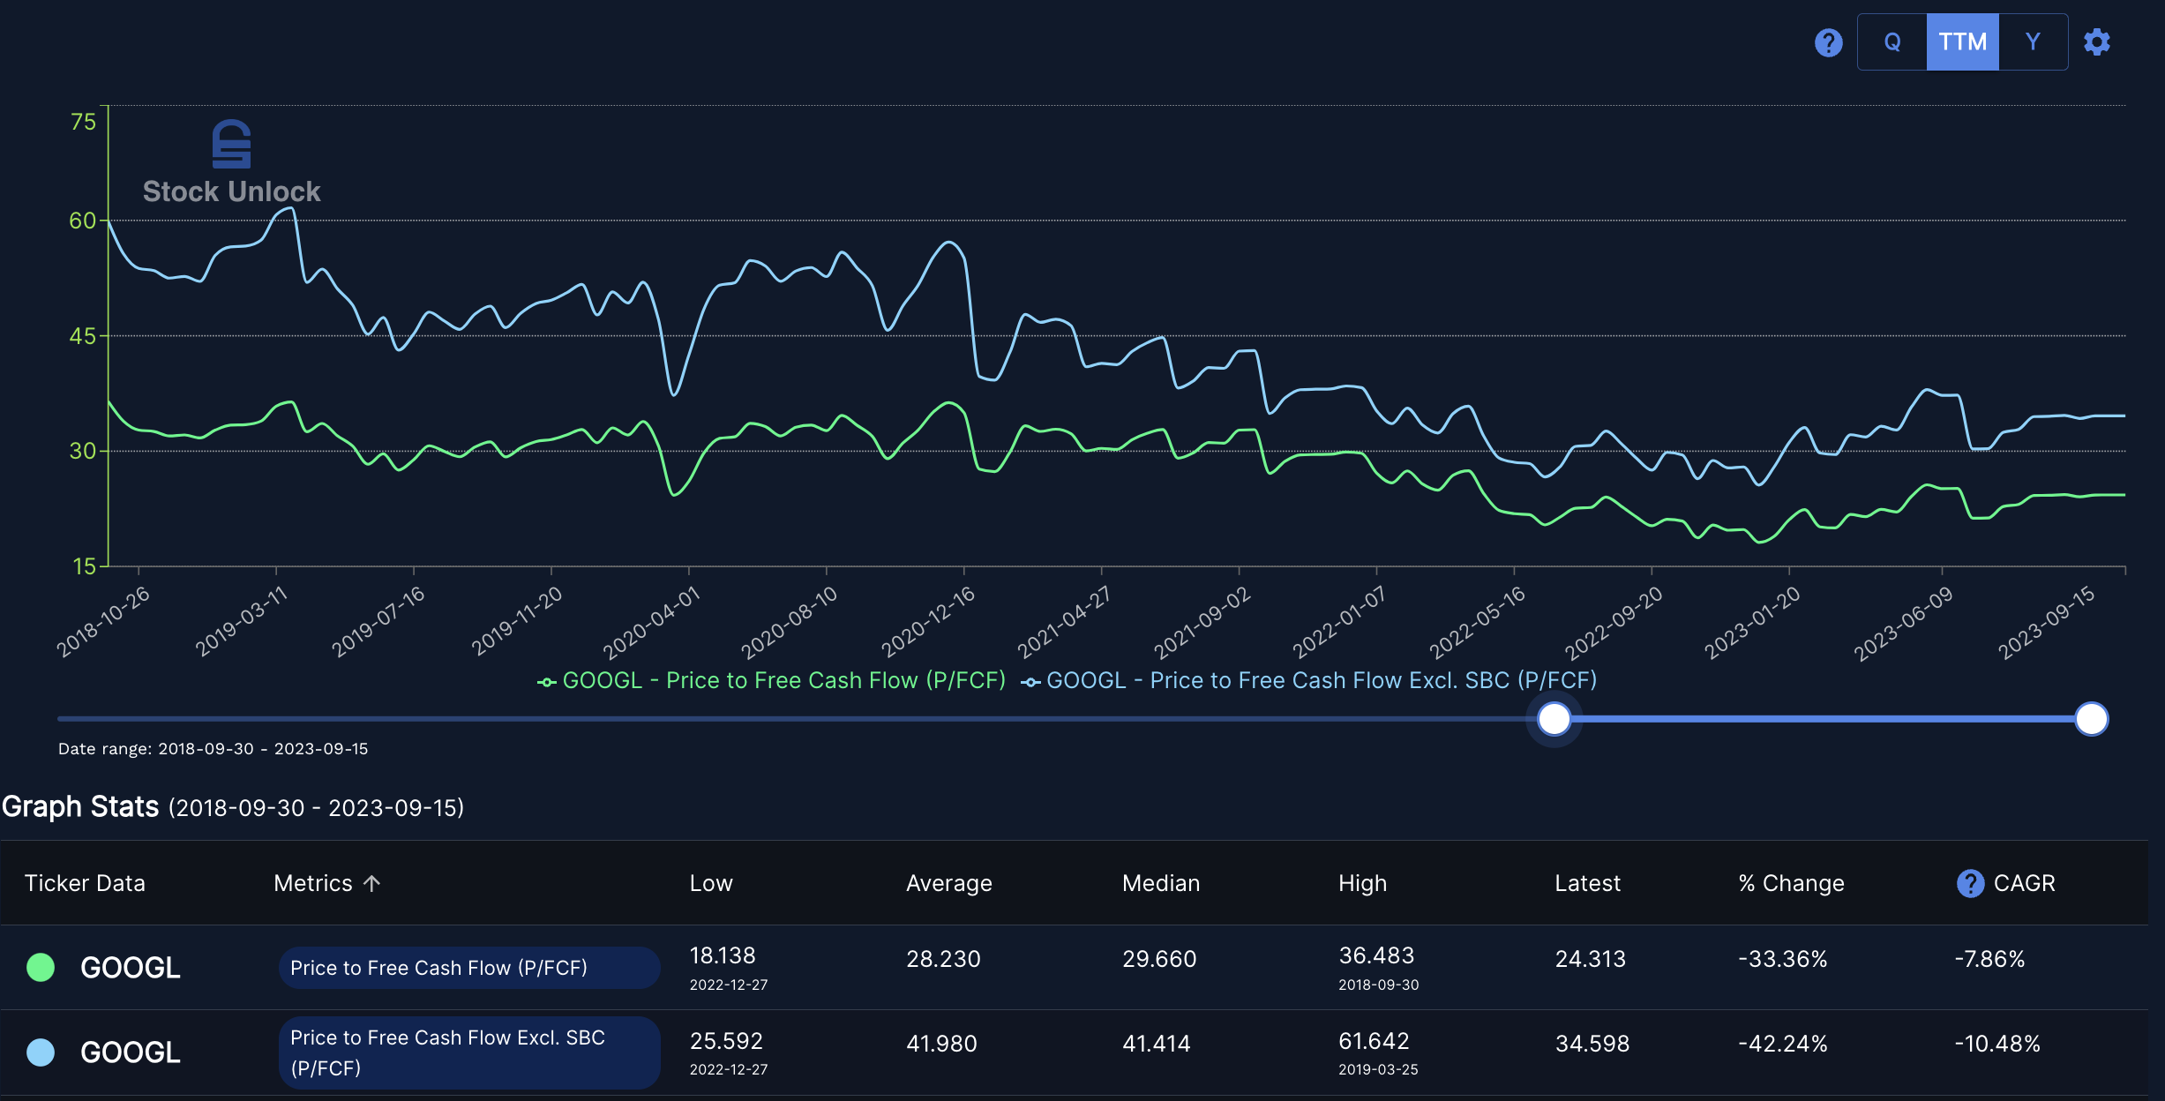
Task: Select the TTM period tab
Action: pos(1963,42)
